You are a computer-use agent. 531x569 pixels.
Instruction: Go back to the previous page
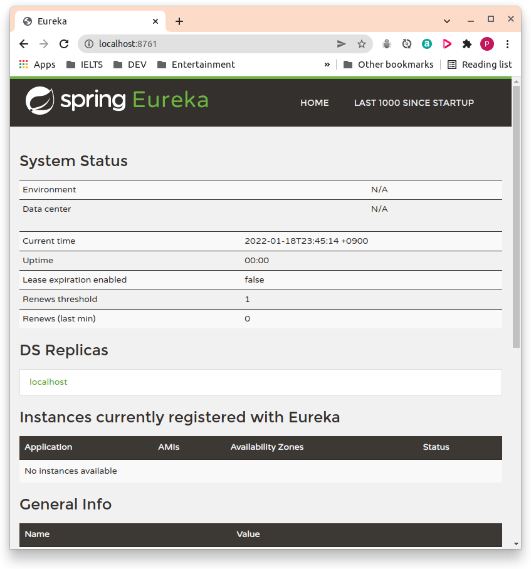pyautogui.click(x=24, y=44)
